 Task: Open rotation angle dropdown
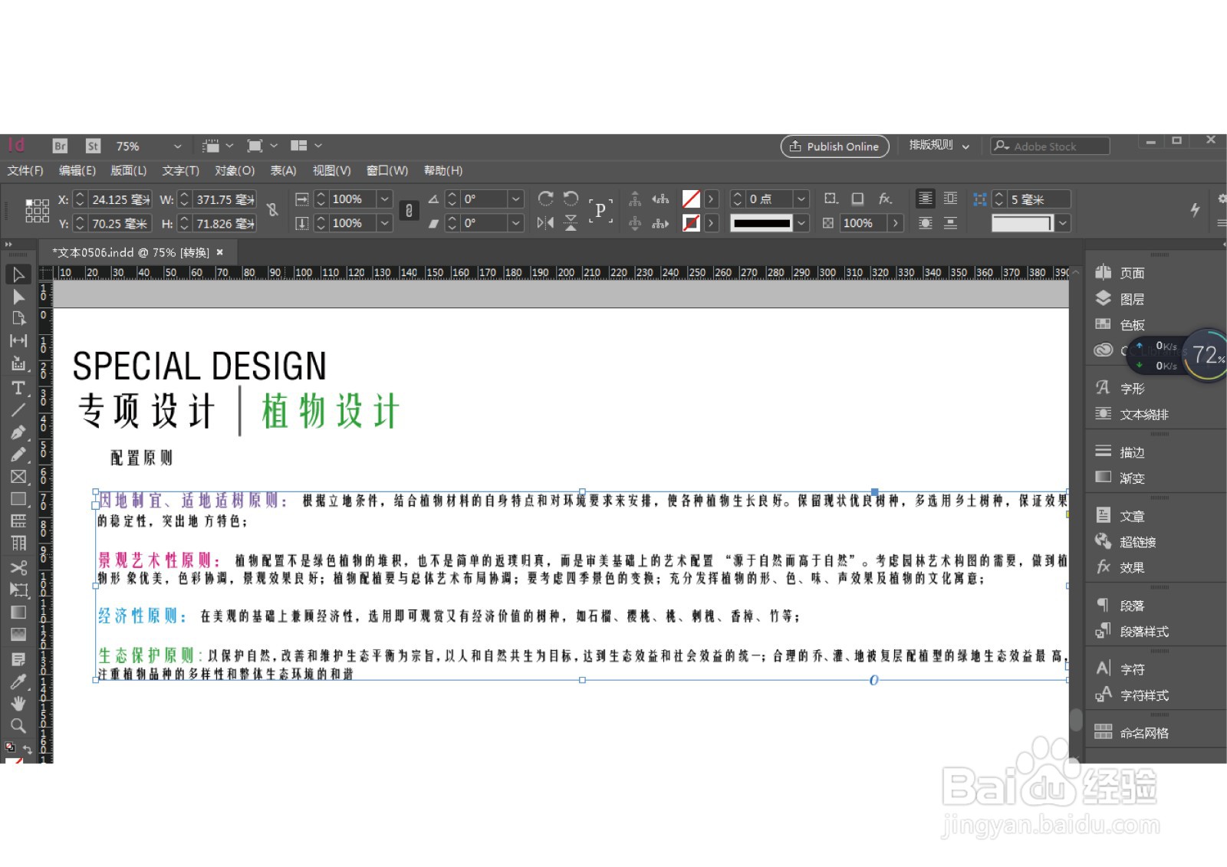[516, 199]
